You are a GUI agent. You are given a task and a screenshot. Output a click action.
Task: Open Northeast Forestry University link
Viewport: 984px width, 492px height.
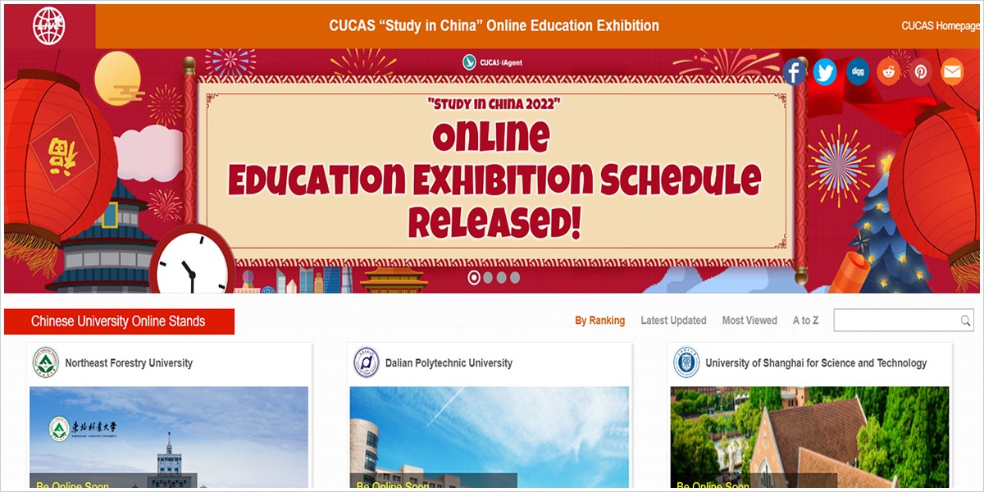pyautogui.click(x=129, y=363)
